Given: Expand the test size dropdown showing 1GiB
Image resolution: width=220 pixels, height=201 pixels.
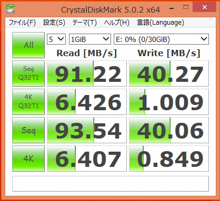Looking at the screenshot, I should [x=90, y=39].
